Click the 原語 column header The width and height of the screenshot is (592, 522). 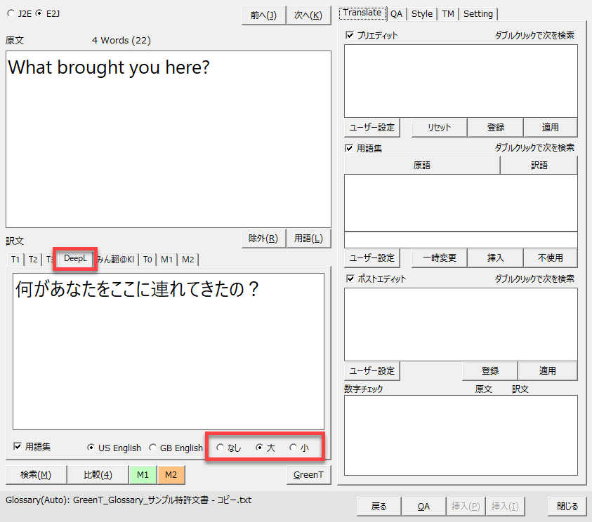pos(421,166)
